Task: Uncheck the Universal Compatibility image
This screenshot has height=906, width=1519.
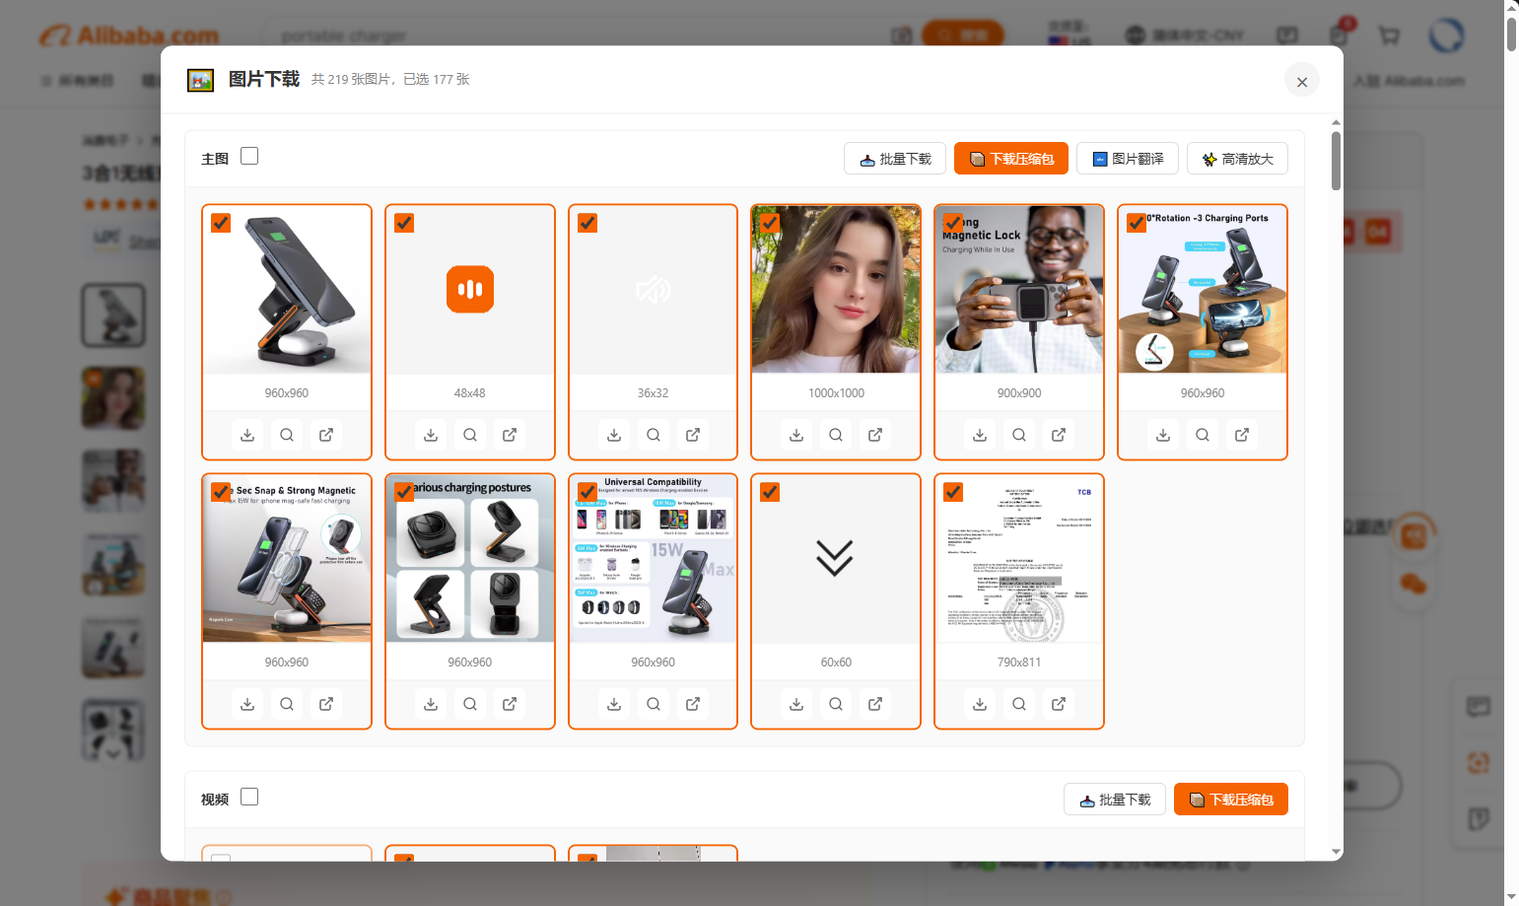Action: [587, 492]
